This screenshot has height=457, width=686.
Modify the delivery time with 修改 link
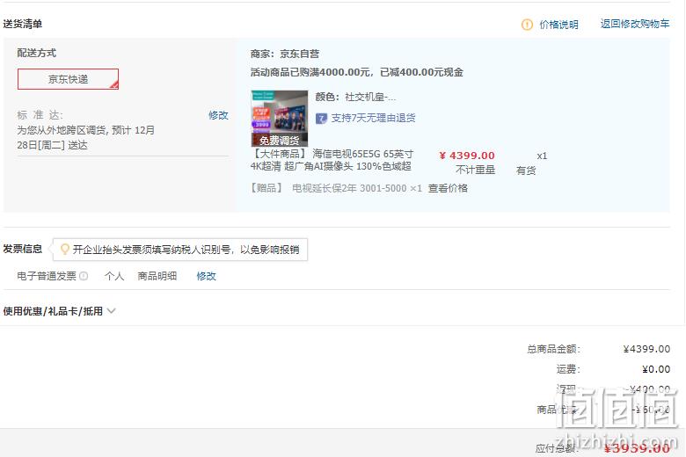218,115
